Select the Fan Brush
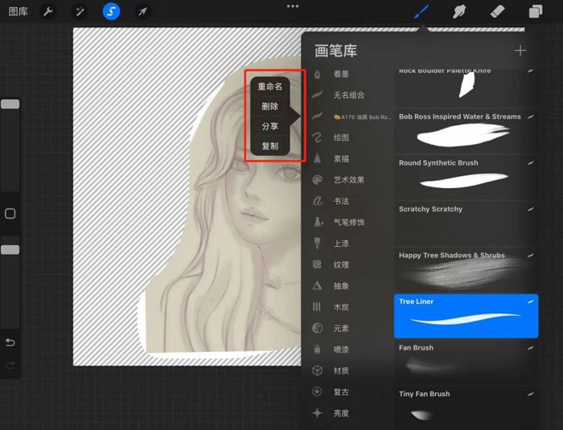 point(466,362)
